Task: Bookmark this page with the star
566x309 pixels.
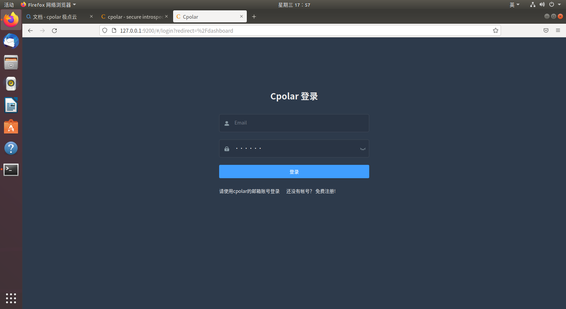Action: [x=496, y=31]
